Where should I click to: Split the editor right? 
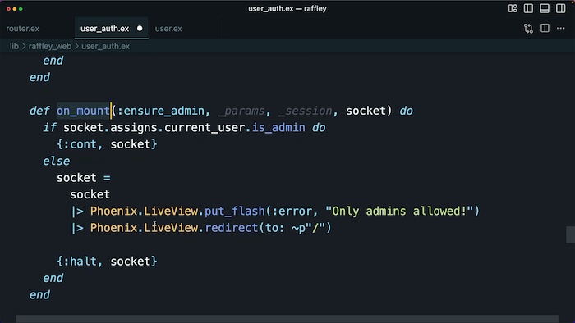click(x=545, y=28)
